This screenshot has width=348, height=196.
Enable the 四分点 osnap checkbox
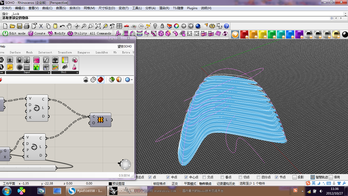[259, 177]
